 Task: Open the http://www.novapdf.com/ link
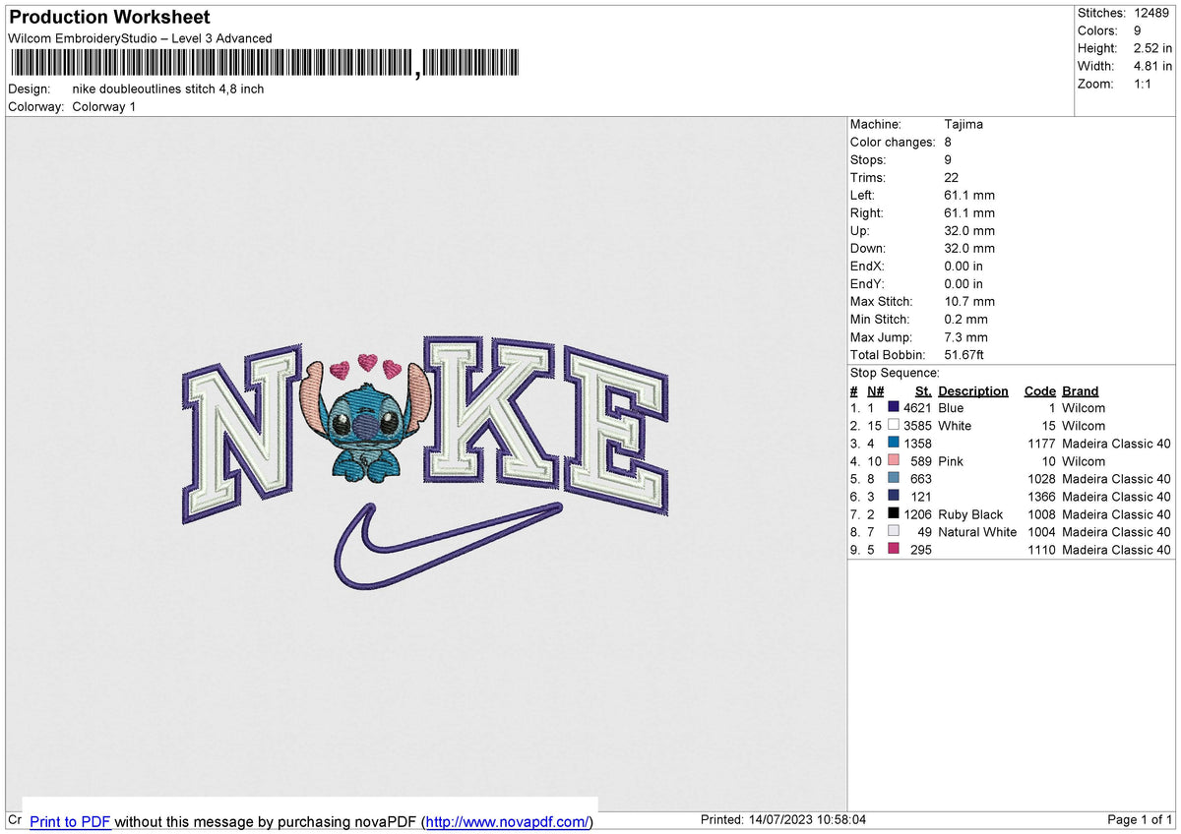(x=508, y=821)
